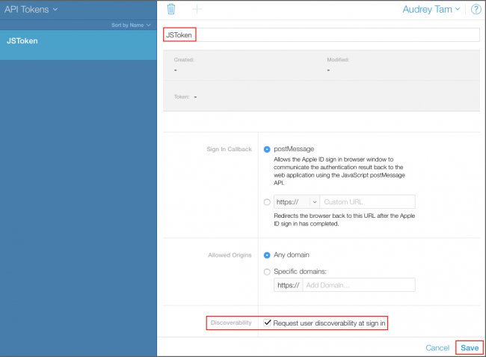Screen dimensions: 486x357
Task: Open the https:// protocol dropdown for Custom URL
Action: pos(296,202)
